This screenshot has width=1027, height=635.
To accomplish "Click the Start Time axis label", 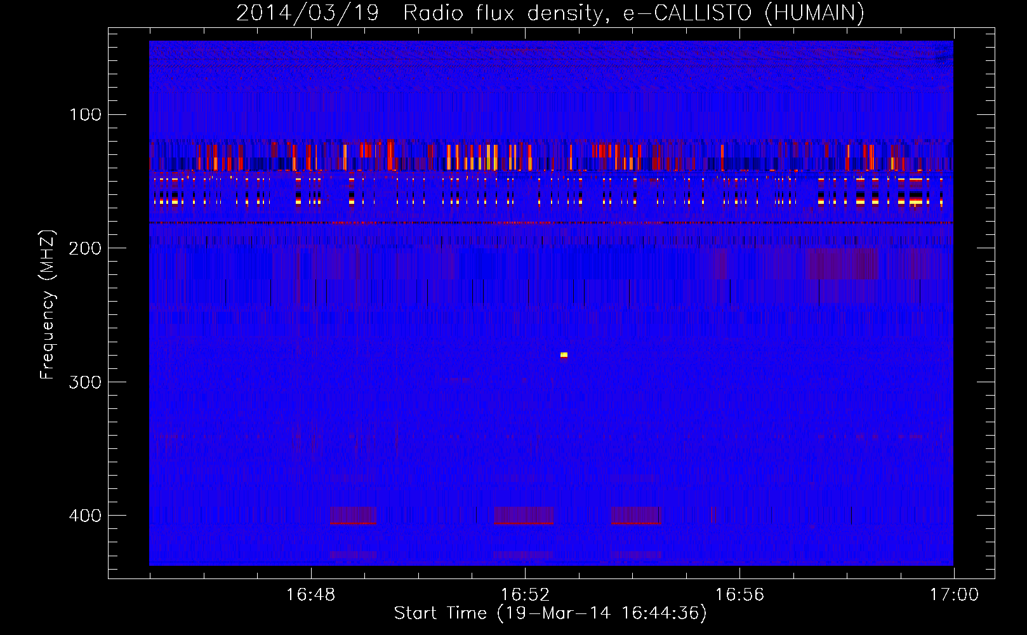I will [550, 613].
